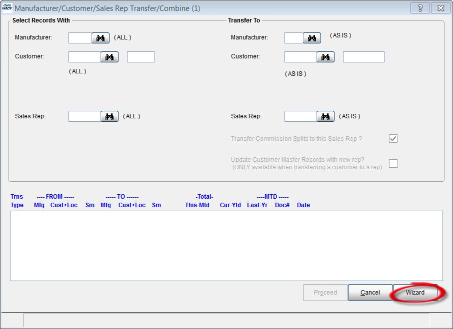Viewport: 453px width, 329px height.
Task: Click the 'Transfer To' group label
Action: click(x=244, y=20)
